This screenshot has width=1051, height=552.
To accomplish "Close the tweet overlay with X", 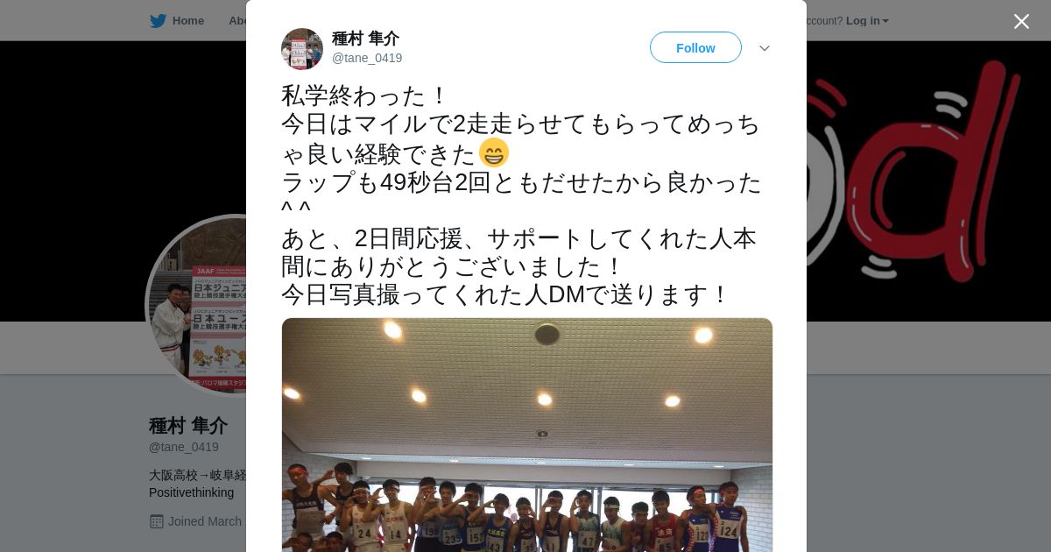I will [1021, 21].
